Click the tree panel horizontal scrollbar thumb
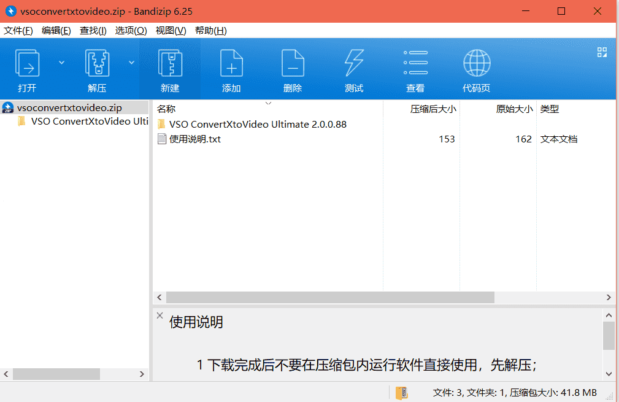Viewport: 619px width, 402px height. (56, 374)
